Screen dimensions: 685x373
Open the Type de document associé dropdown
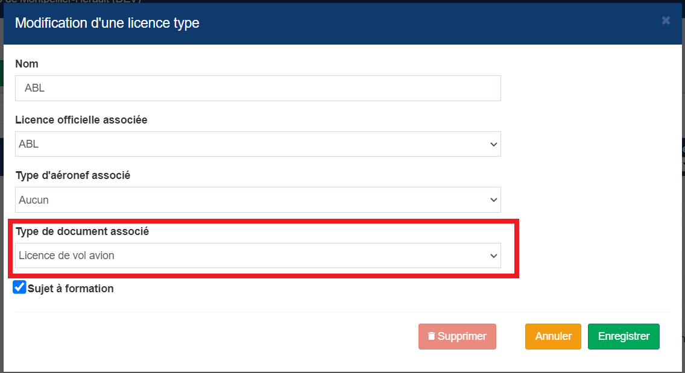pos(257,255)
